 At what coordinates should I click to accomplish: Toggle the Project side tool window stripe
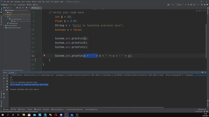click(1, 10)
